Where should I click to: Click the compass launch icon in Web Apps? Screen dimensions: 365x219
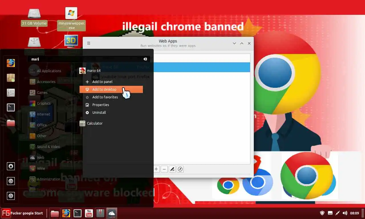[180, 169]
